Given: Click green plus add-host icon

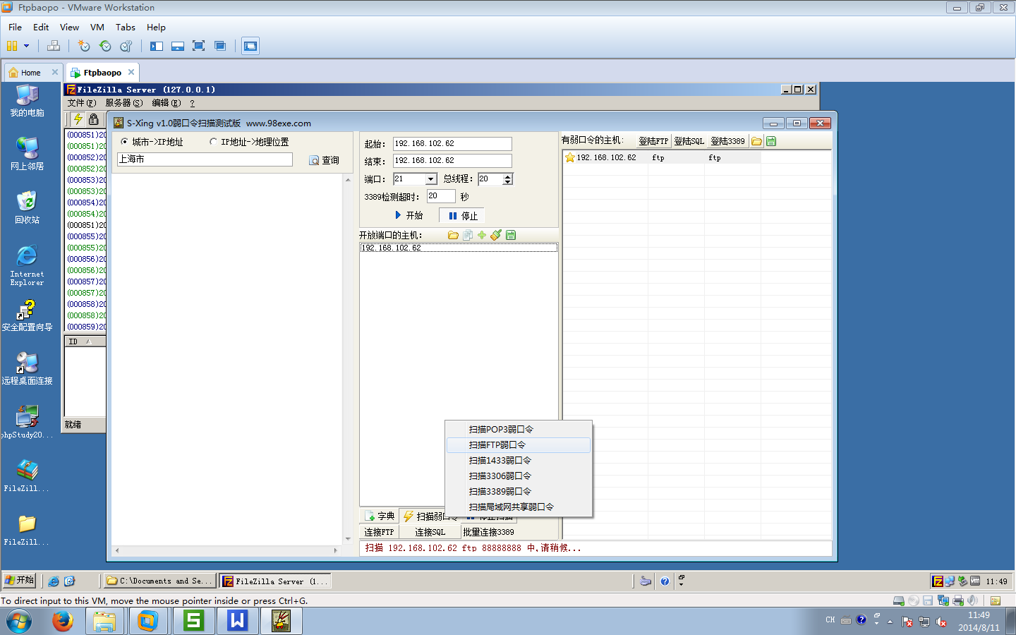Looking at the screenshot, I should [481, 235].
